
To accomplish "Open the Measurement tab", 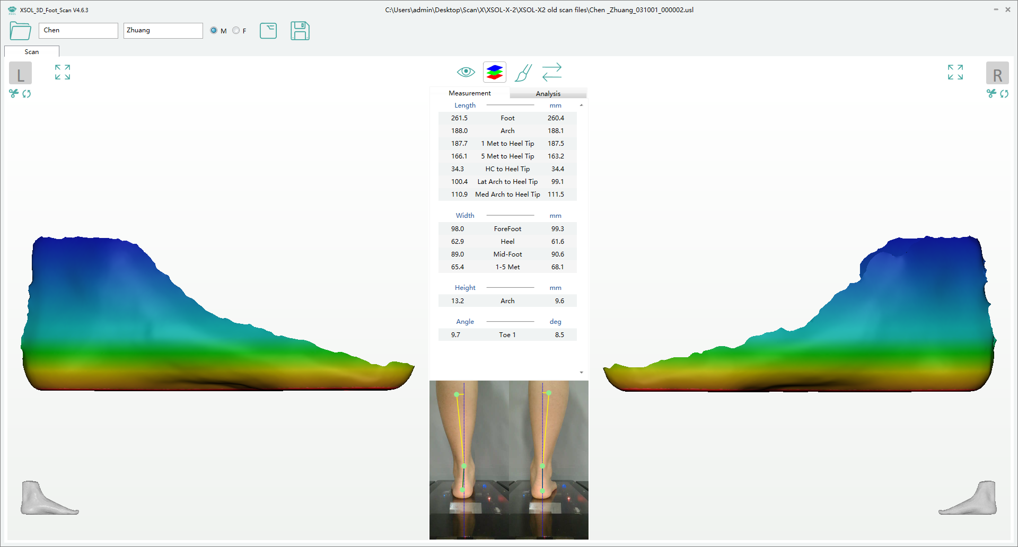I will 469,93.
